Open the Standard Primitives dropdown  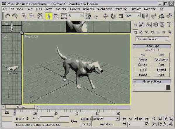152,39
